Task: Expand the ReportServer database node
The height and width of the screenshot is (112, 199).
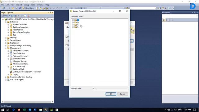Action: (8, 30)
